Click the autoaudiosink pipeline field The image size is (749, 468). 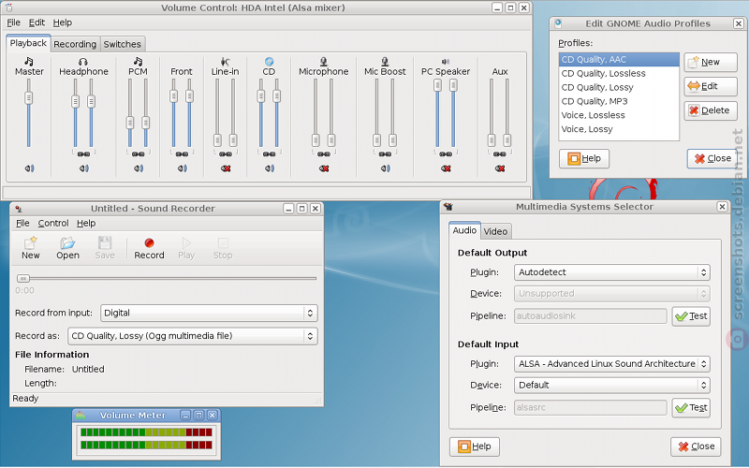tap(591, 316)
